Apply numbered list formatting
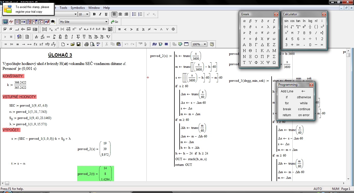The height and width of the screenshot is (193, 354). click(140, 14)
